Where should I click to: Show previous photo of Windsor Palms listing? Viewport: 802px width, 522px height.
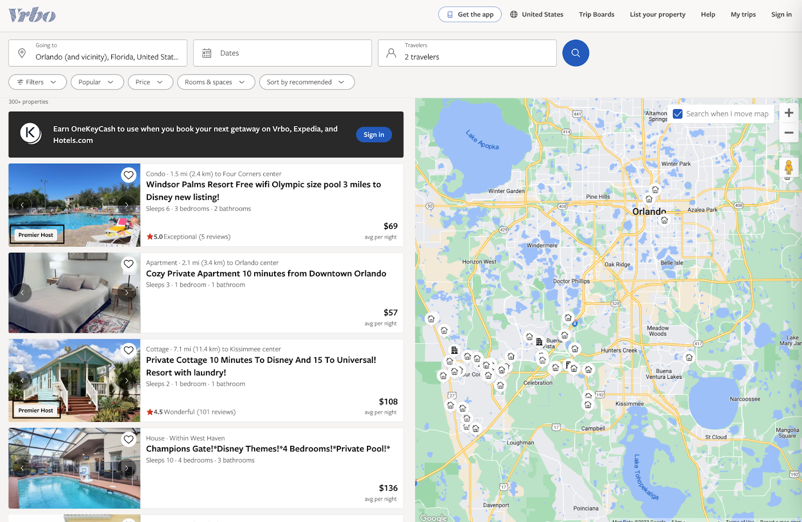22,205
